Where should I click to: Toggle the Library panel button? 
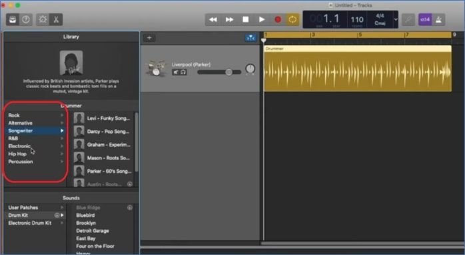tap(13, 19)
